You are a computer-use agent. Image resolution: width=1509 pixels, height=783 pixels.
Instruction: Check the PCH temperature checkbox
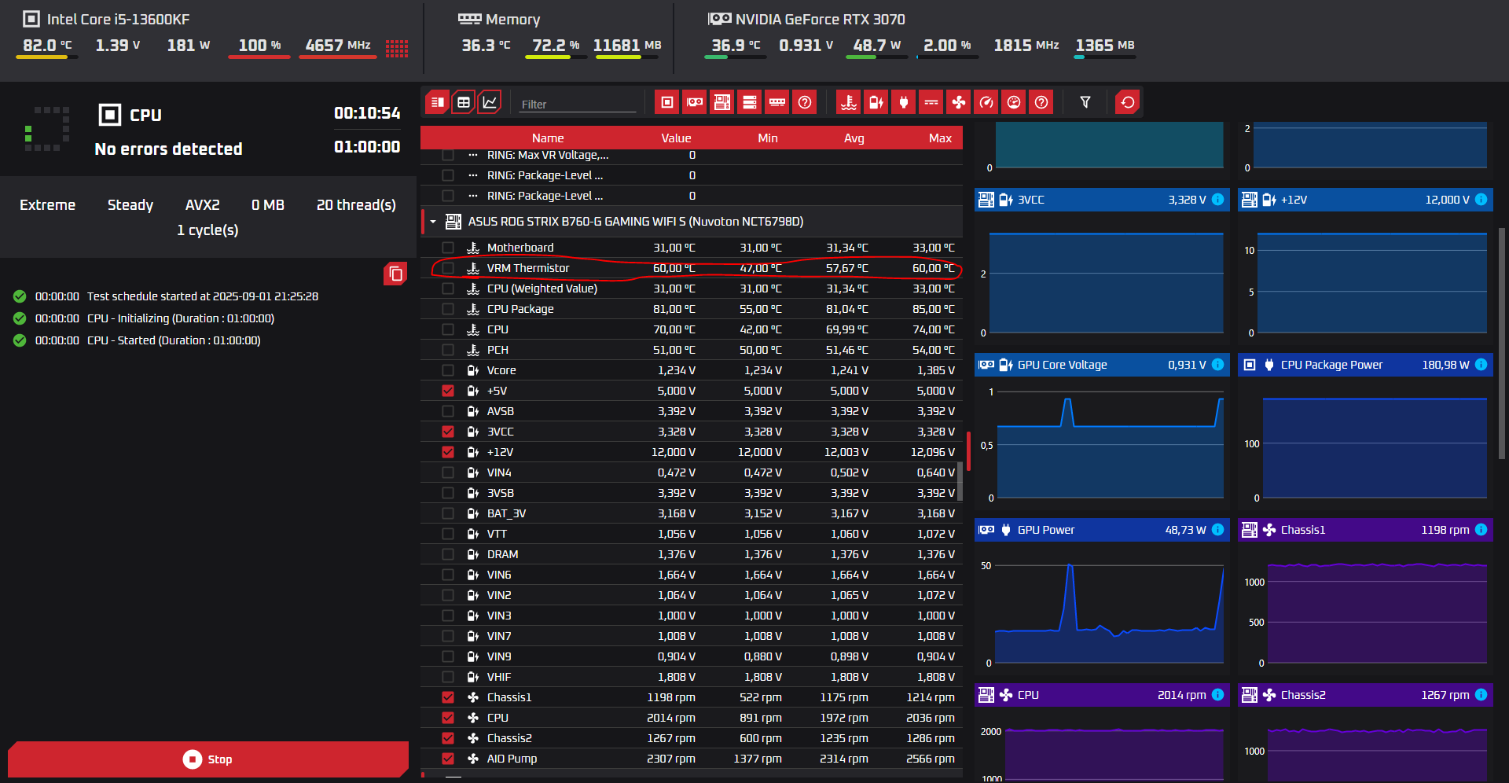click(x=448, y=350)
